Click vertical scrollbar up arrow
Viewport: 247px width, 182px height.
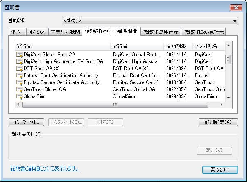(x=229, y=45)
